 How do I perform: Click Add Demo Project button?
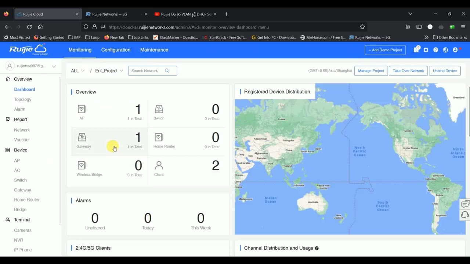[385, 50]
